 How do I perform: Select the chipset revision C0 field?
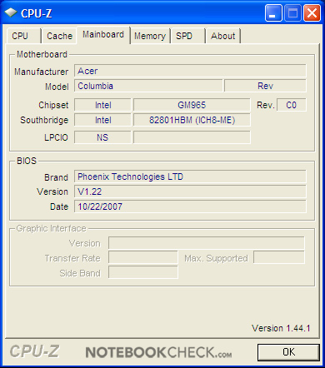tap(292, 105)
